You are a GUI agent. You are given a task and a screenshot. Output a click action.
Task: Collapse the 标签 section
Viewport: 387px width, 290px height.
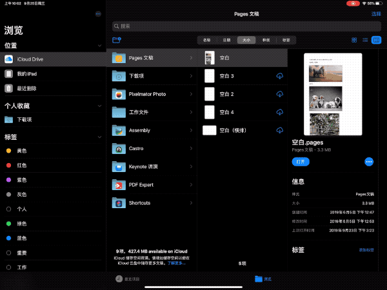[99, 137]
